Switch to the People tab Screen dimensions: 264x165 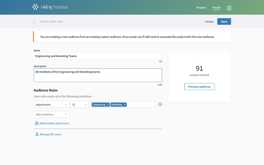tap(216, 8)
